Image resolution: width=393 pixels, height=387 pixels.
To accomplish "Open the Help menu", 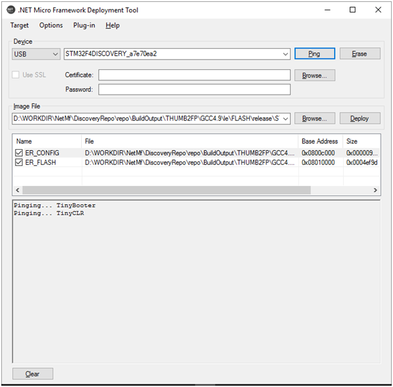I will 113,25.
